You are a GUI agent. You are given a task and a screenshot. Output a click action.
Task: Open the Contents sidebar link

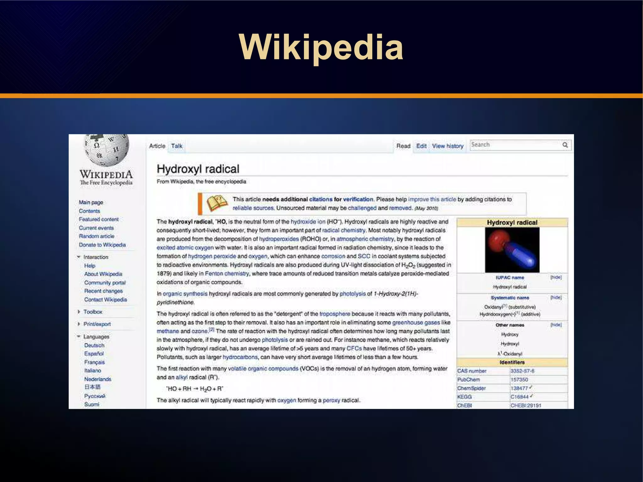coord(89,211)
